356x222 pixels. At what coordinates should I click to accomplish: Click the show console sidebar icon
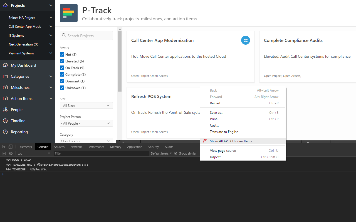4,153
